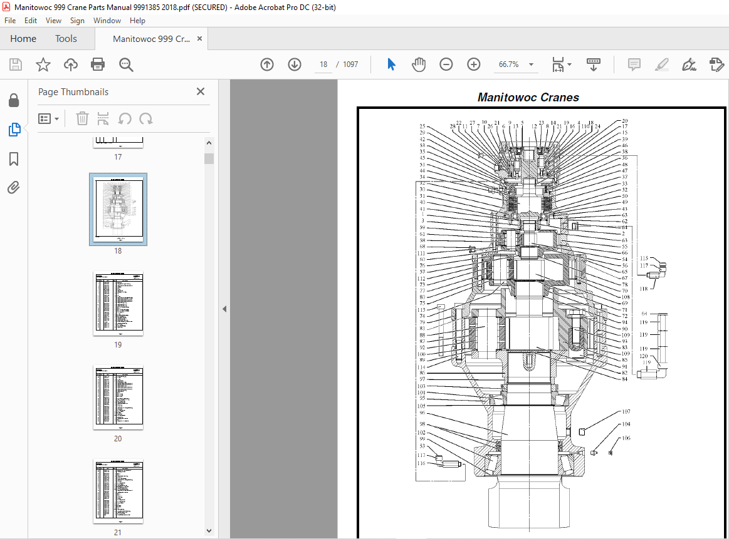Image resolution: width=729 pixels, height=539 pixels.
Task: Zoom in with plus button
Action: point(473,64)
